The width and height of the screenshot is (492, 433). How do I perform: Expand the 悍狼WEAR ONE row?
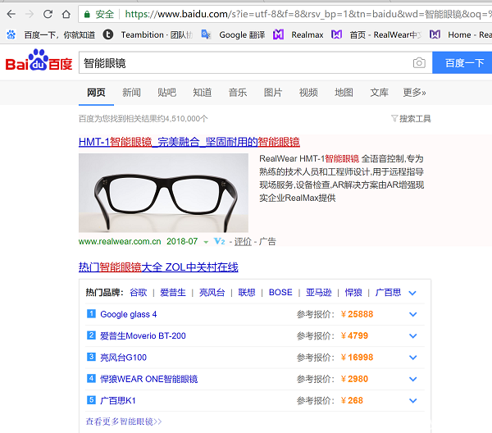coord(413,380)
